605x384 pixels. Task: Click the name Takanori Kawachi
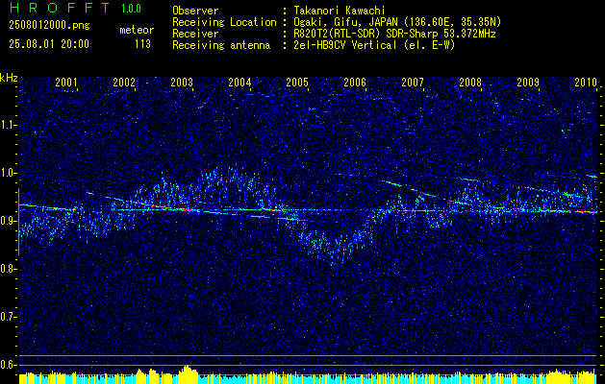[x=341, y=11]
